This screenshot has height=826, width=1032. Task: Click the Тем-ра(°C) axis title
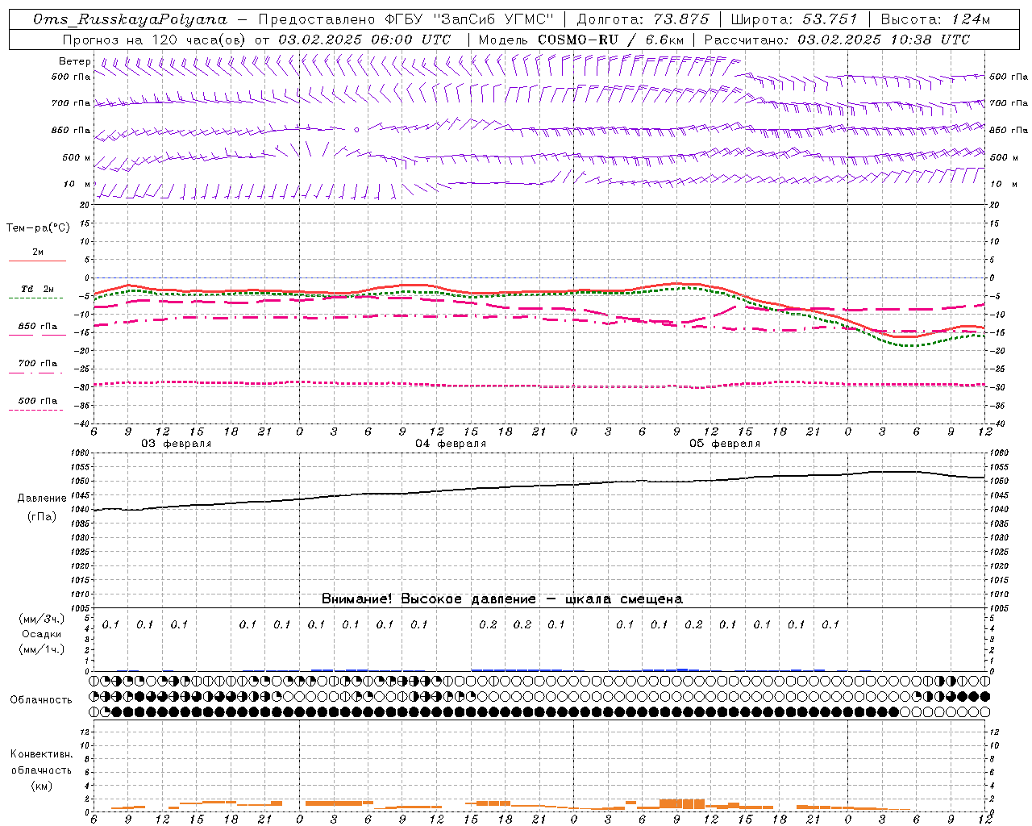38,228
